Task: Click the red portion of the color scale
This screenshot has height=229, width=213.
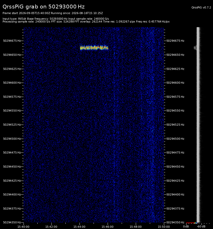Action: pyautogui.click(x=190, y=223)
